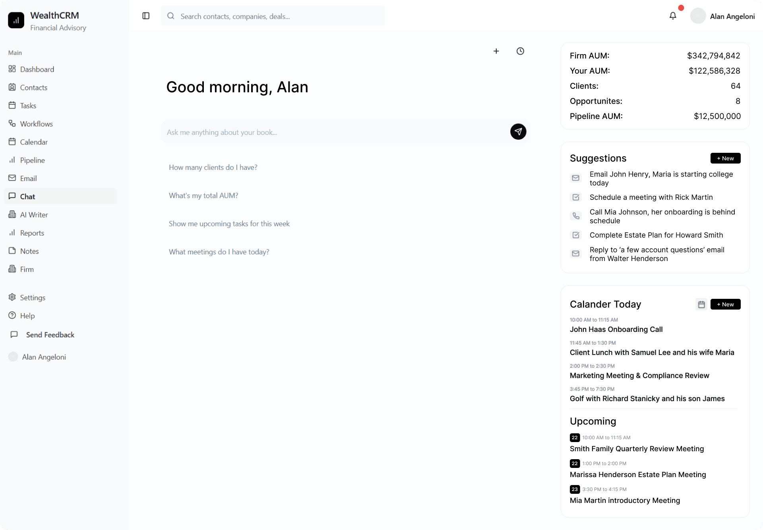Click phone icon for Mia Johnson call
Viewport: 763px width, 530px height.
click(x=576, y=216)
